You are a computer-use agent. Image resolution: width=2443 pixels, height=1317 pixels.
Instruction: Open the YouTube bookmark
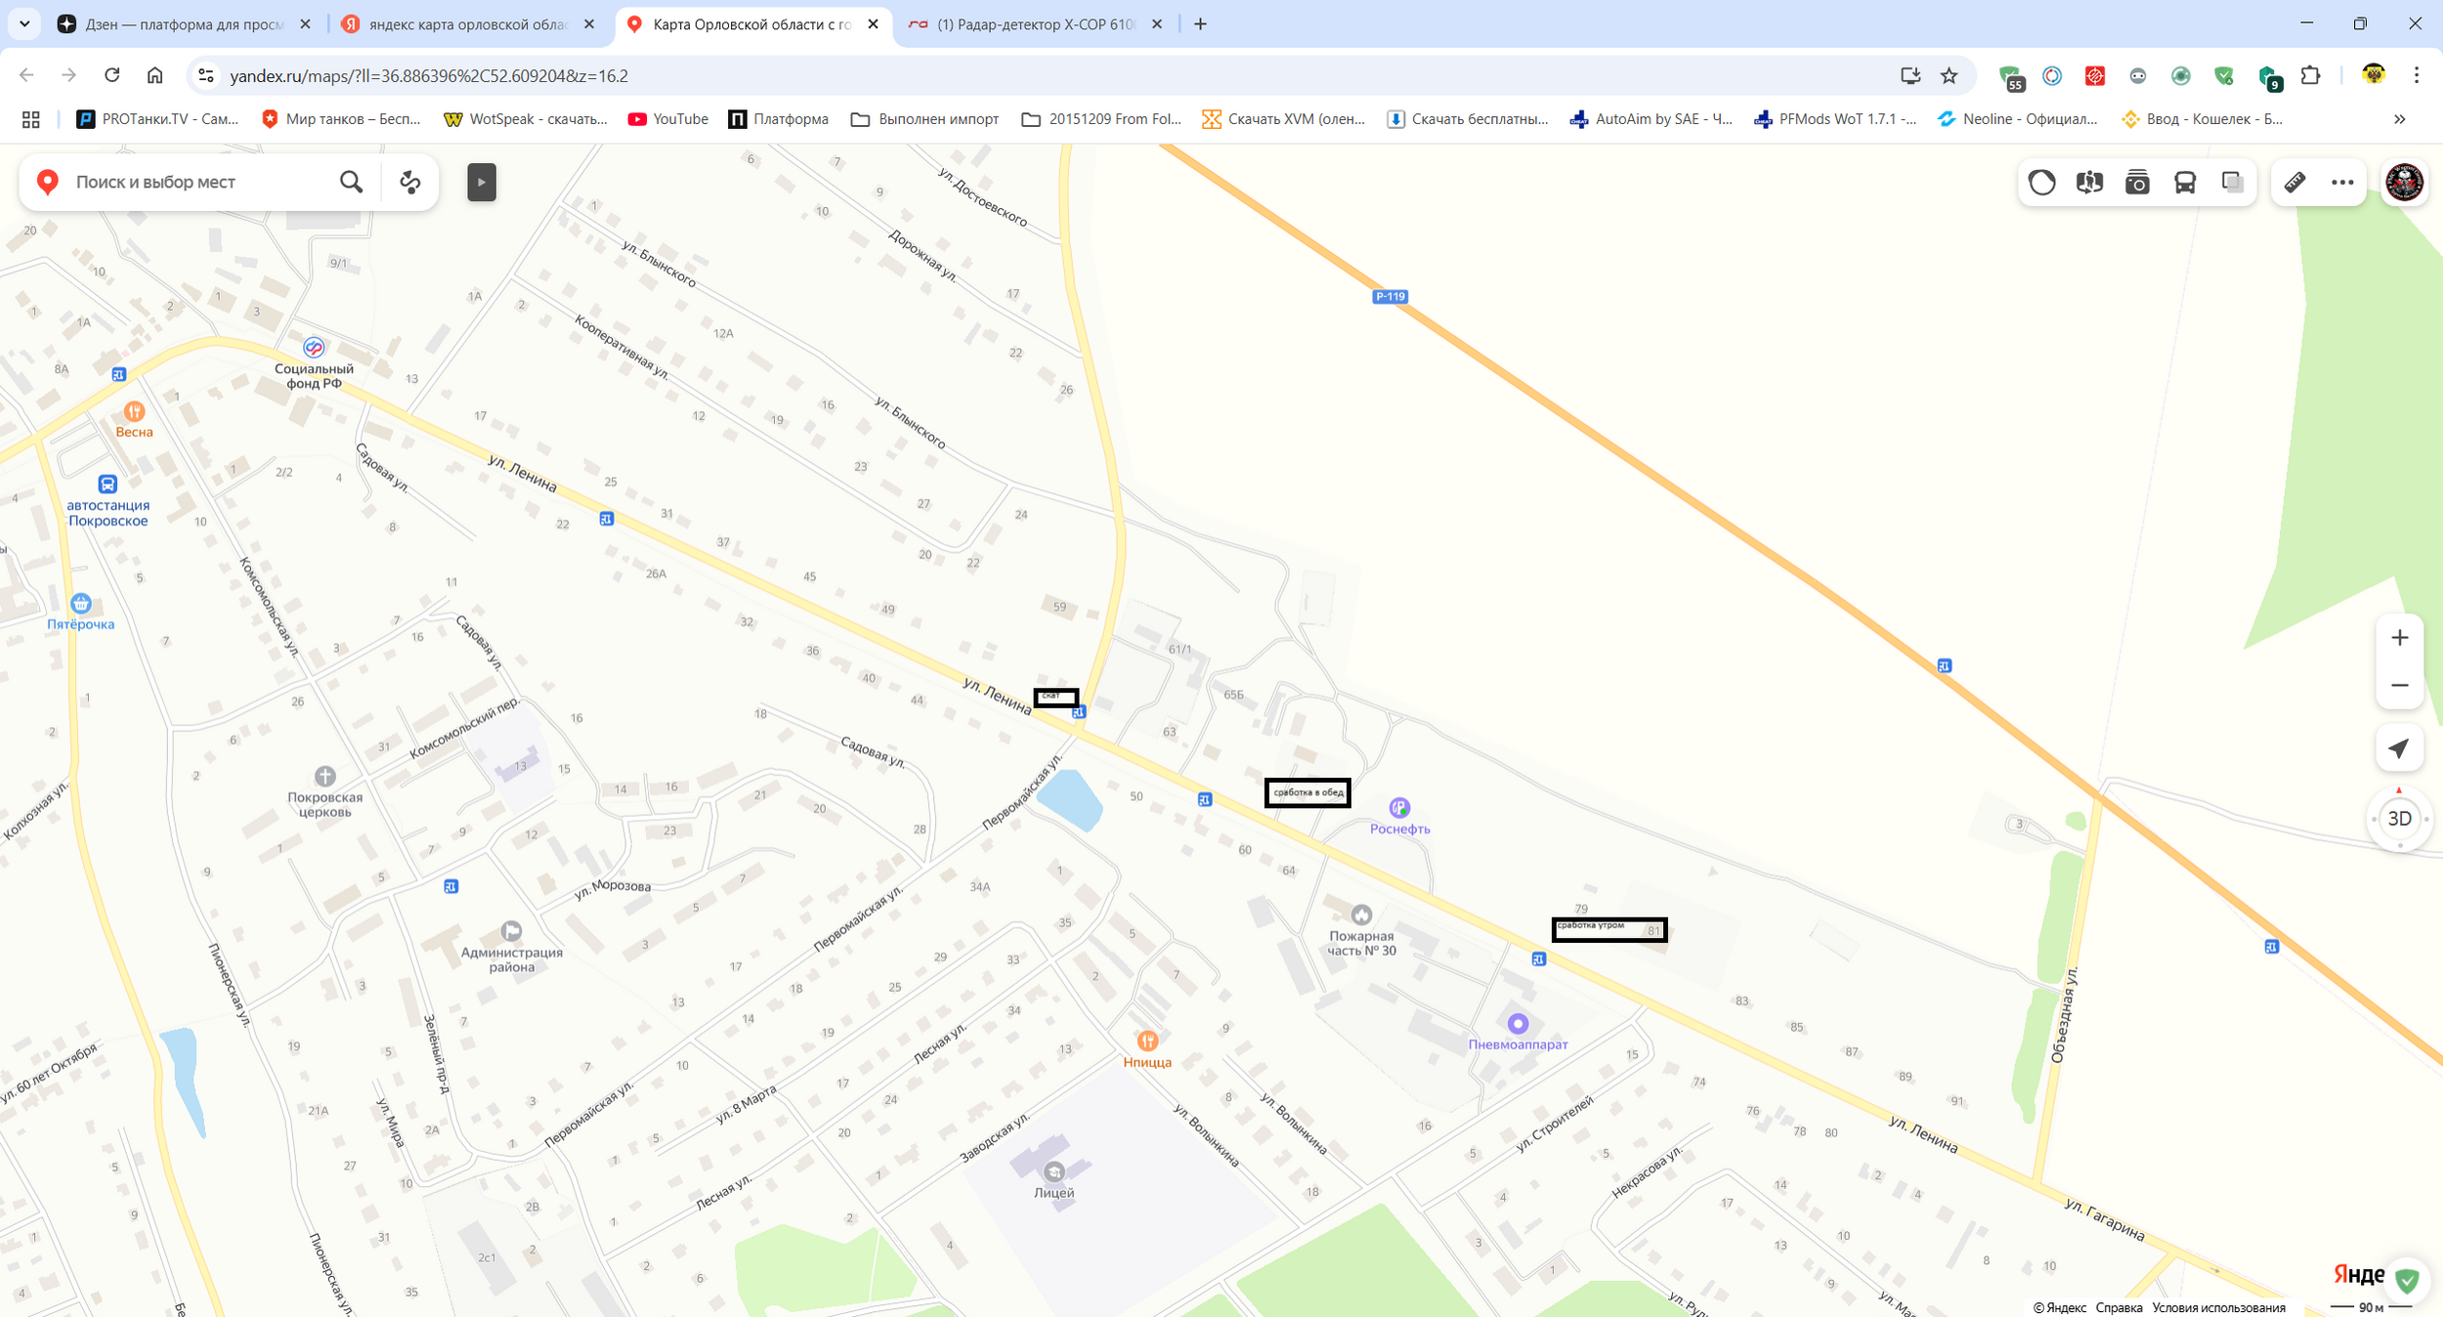(x=668, y=119)
